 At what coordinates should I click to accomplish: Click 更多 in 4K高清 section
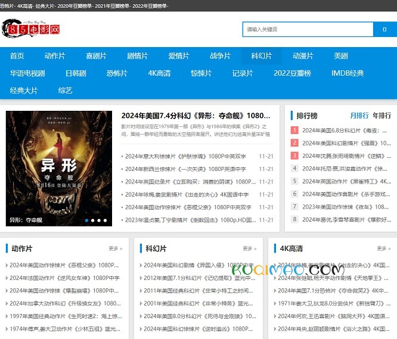point(384,248)
